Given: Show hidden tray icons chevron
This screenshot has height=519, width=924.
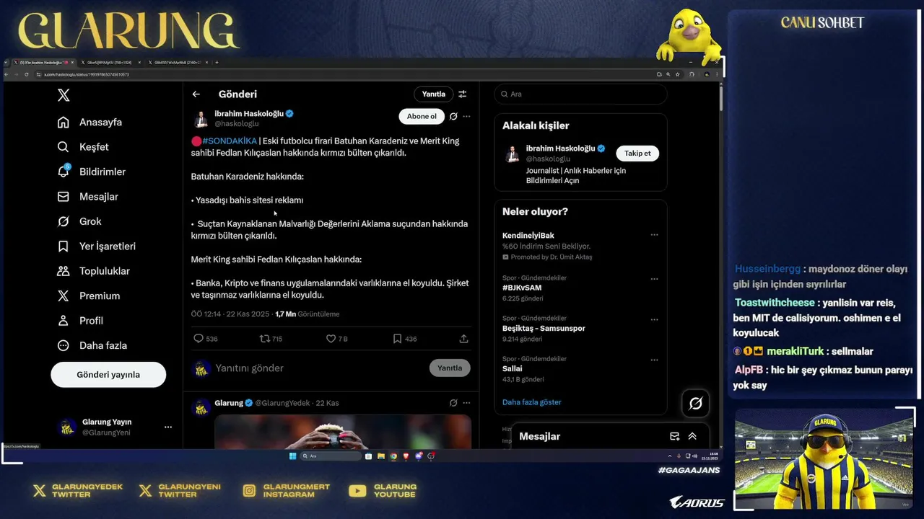Looking at the screenshot, I should pyautogui.click(x=670, y=456).
